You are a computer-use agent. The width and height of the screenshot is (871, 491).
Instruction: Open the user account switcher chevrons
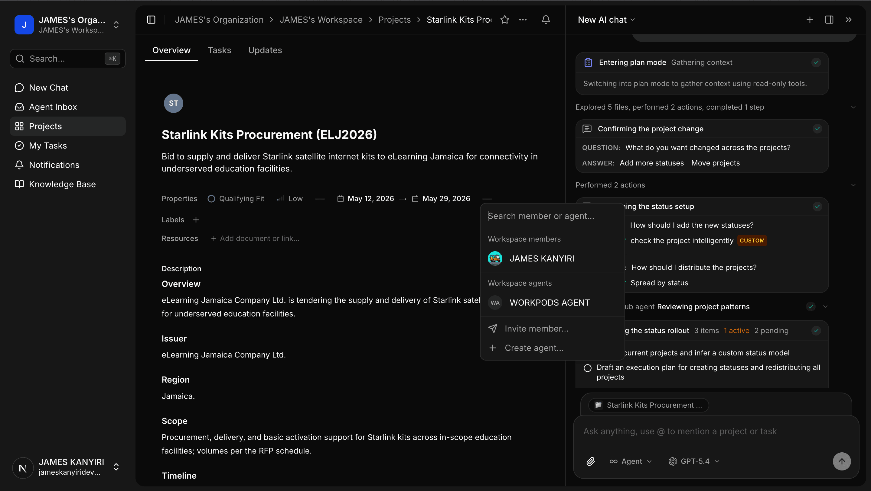[x=116, y=467]
